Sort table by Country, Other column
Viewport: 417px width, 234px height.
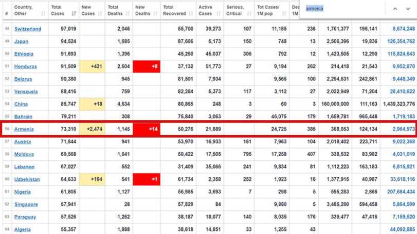43,13
